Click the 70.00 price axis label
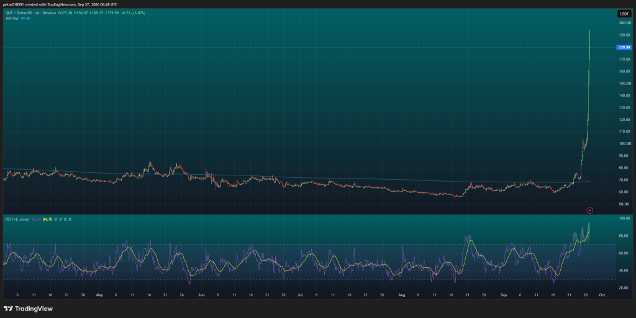This screenshot has width=636, height=318. [x=625, y=180]
